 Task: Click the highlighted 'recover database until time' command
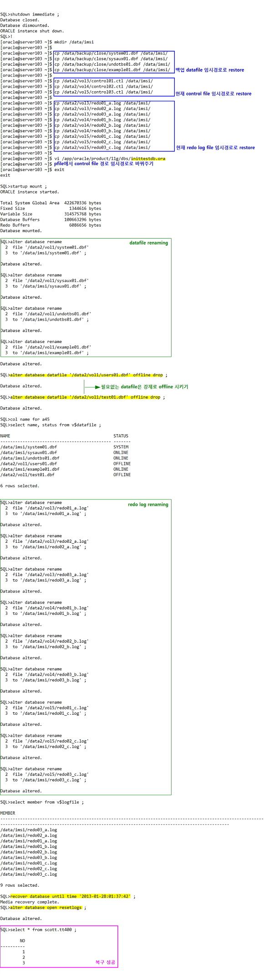71,896
